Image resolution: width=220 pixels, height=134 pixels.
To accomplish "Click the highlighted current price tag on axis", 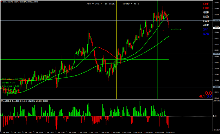I will click(x=216, y=28).
